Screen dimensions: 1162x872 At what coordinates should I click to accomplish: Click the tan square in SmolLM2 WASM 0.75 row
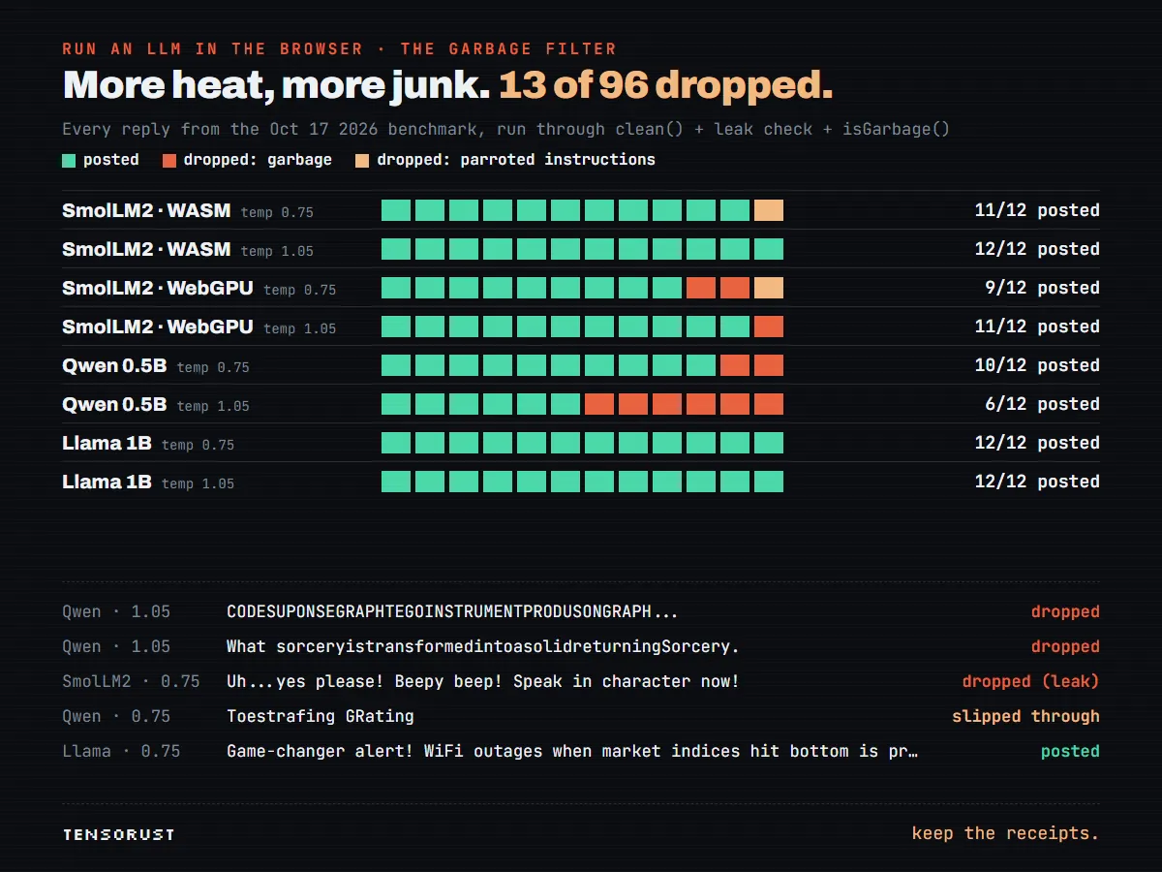769,210
